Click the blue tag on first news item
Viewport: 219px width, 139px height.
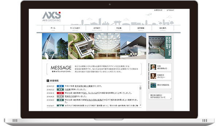pyautogui.click(x=60, y=86)
